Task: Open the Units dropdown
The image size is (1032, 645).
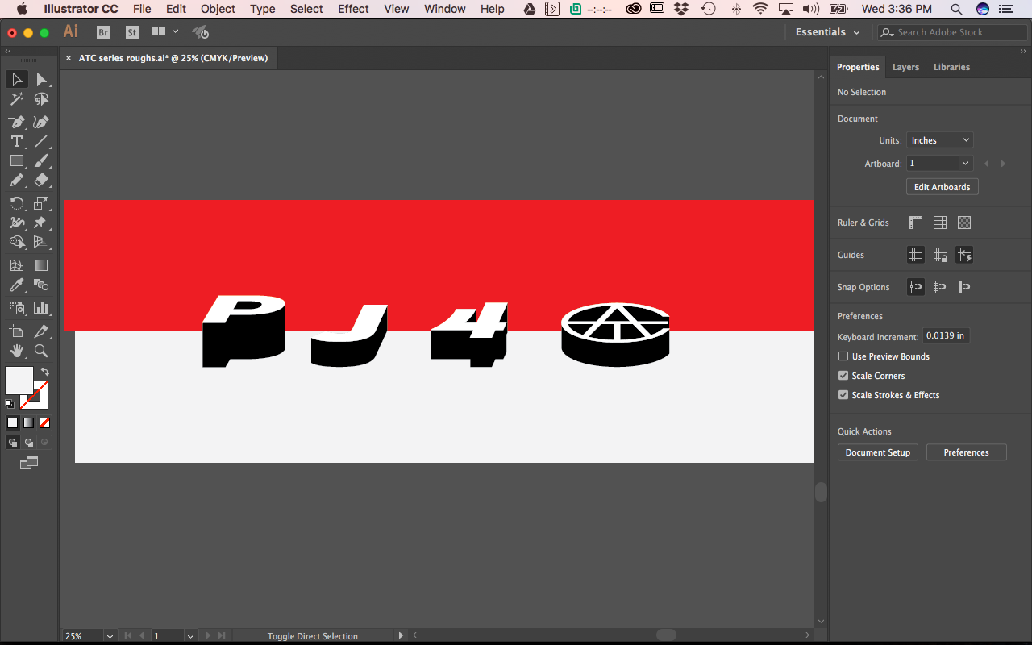Action: 940,140
